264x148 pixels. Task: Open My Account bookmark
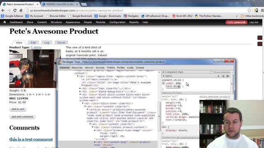point(34,16)
